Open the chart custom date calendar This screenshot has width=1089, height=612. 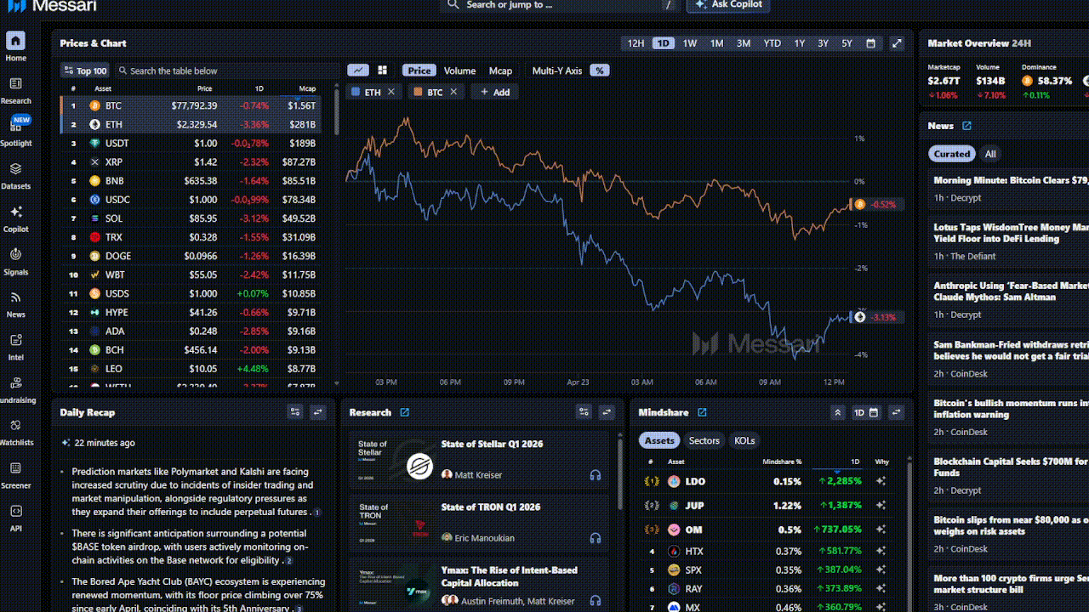[x=871, y=43]
